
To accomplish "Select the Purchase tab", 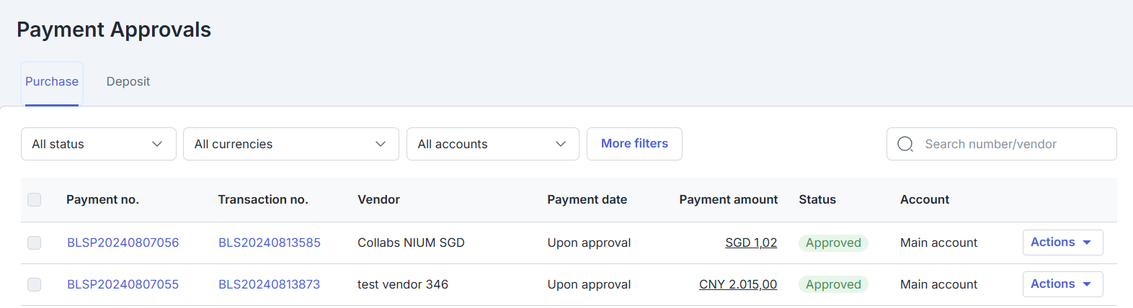I will pyautogui.click(x=52, y=81).
